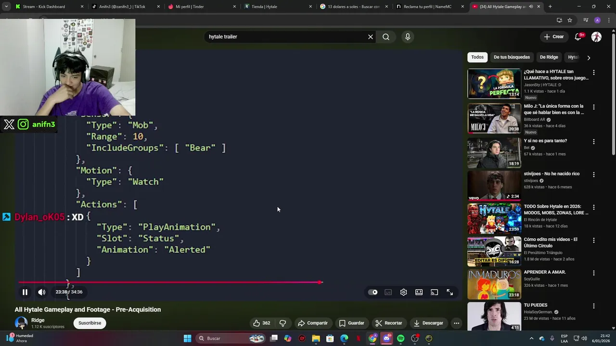Open Microsoft Edge from the taskbar
616x346 pixels.
pyautogui.click(x=344, y=338)
